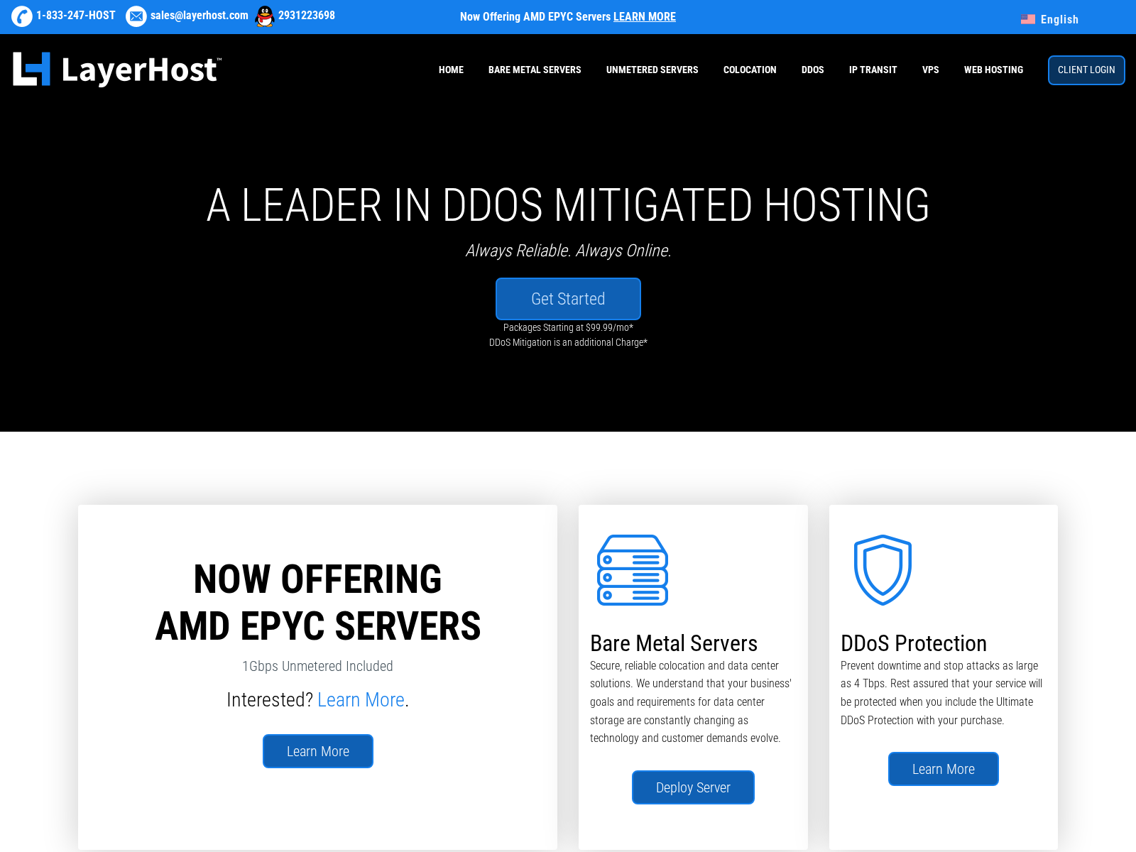The height and width of the screenshot is (852, 1136).
Task: Click Learn More under AMD EPYC Servers
Action: click(317, 750)
